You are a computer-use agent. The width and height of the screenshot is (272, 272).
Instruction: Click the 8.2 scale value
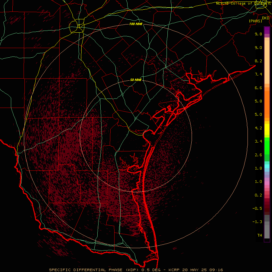[258, 61]
